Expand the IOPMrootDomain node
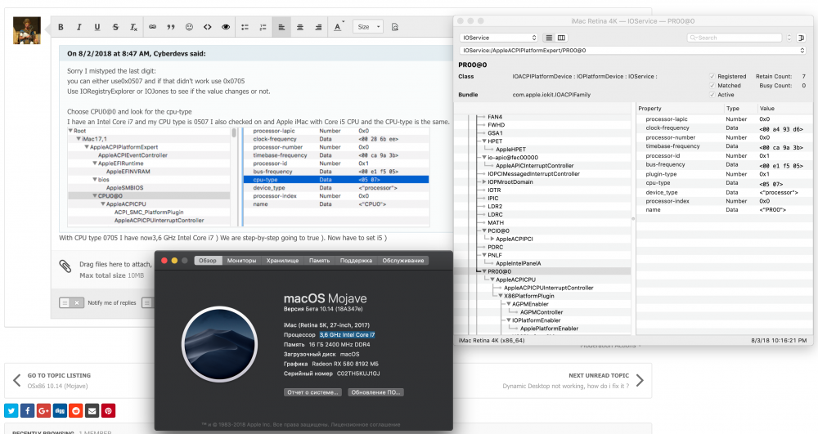818x434 pixels. point(484,181)
